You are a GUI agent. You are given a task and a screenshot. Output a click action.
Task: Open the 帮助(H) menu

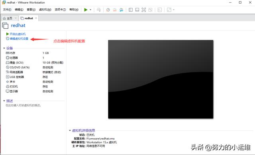pyautogui.click(x=74, y=10)
